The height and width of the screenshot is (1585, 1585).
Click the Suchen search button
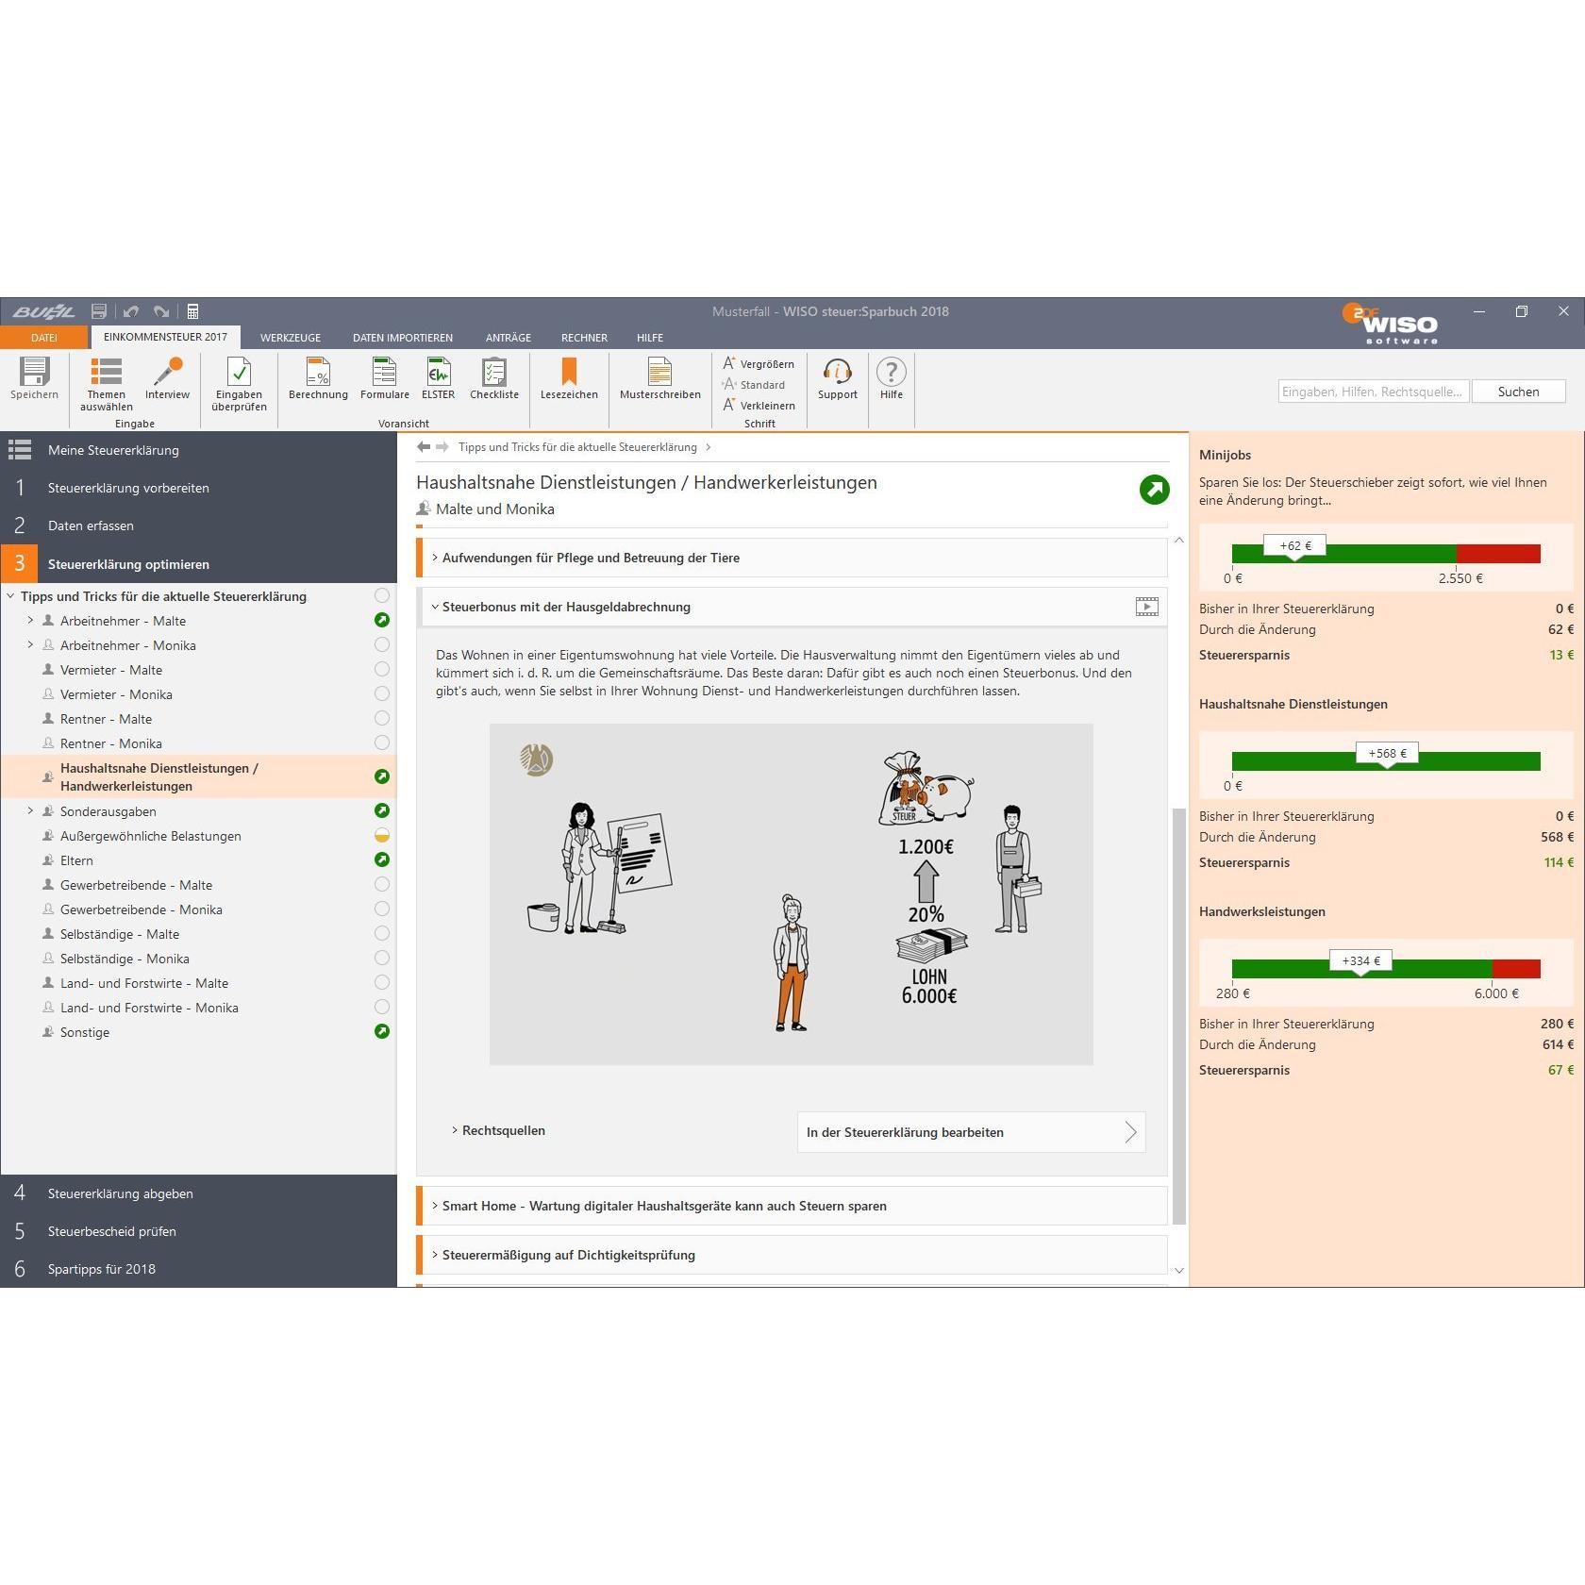pyautogui.click(x=1518, y=392)
